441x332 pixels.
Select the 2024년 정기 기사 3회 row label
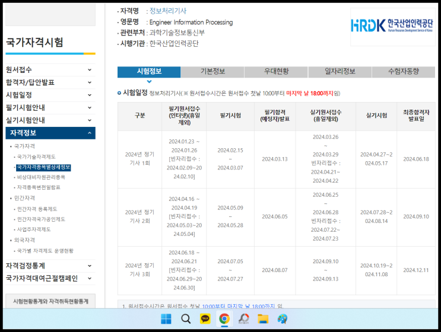[140, 270]
